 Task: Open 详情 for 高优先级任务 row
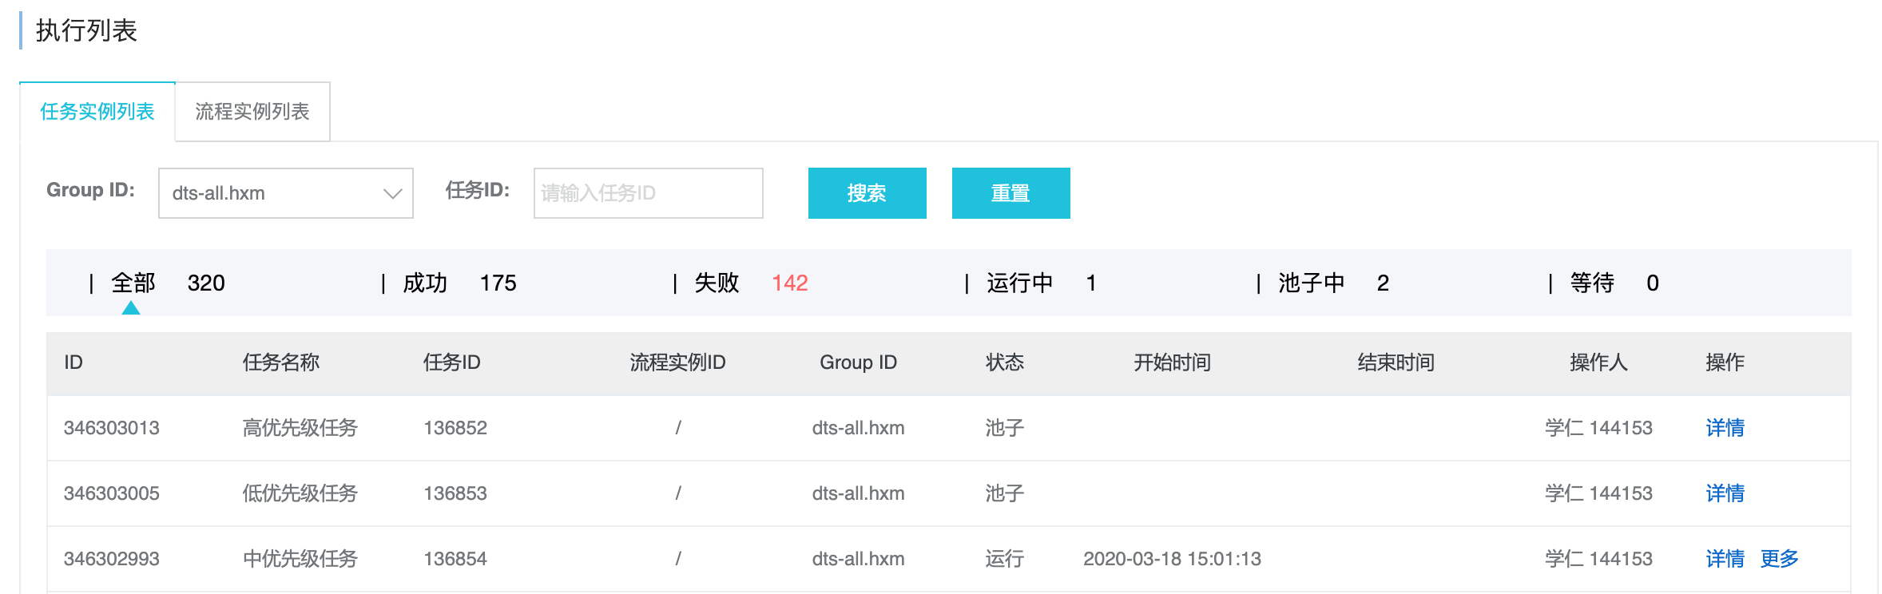(x=1725, y=428)
